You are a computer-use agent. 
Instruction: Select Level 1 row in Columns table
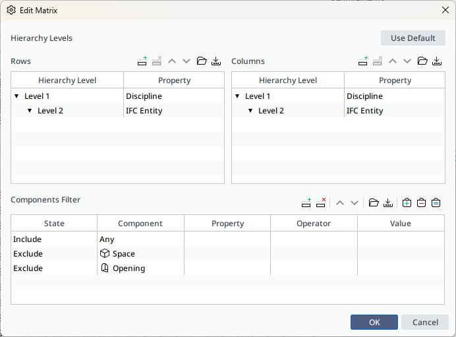(x=338, y=96)
